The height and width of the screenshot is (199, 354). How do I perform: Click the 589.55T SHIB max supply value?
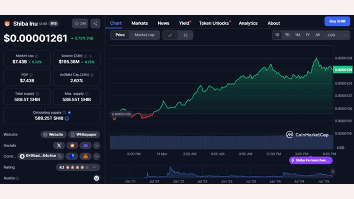[77, 99]
